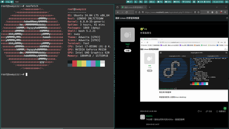Click the 'OS: Ubuntu 24.04 LTS' line
The width and height of the screenshot is (229, 129).
(x=88, y=15)
